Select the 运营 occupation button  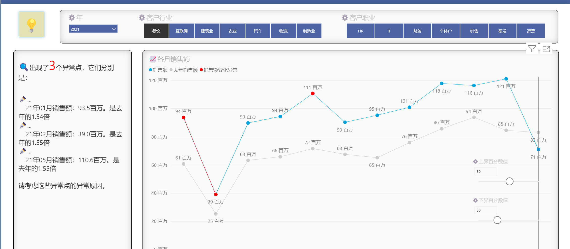click(x=531, y=31)
